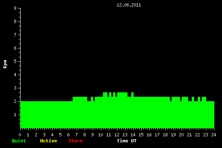The height and width of the screenshot is (148, 222).
Task: Click the Time UT axis label
Action: (127, 141)
